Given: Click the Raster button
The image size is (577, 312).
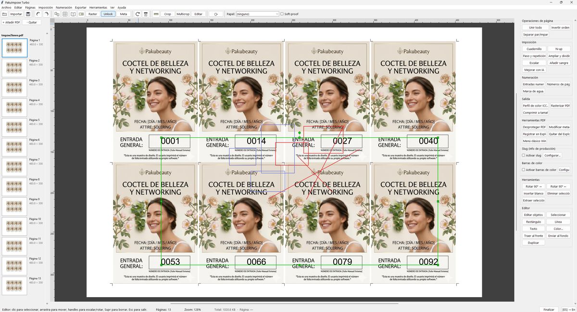Looking at the screenshot, I should [93, 14].
